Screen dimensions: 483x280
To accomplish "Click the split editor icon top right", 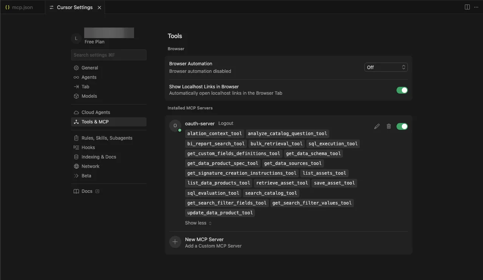I will (467, 7).
